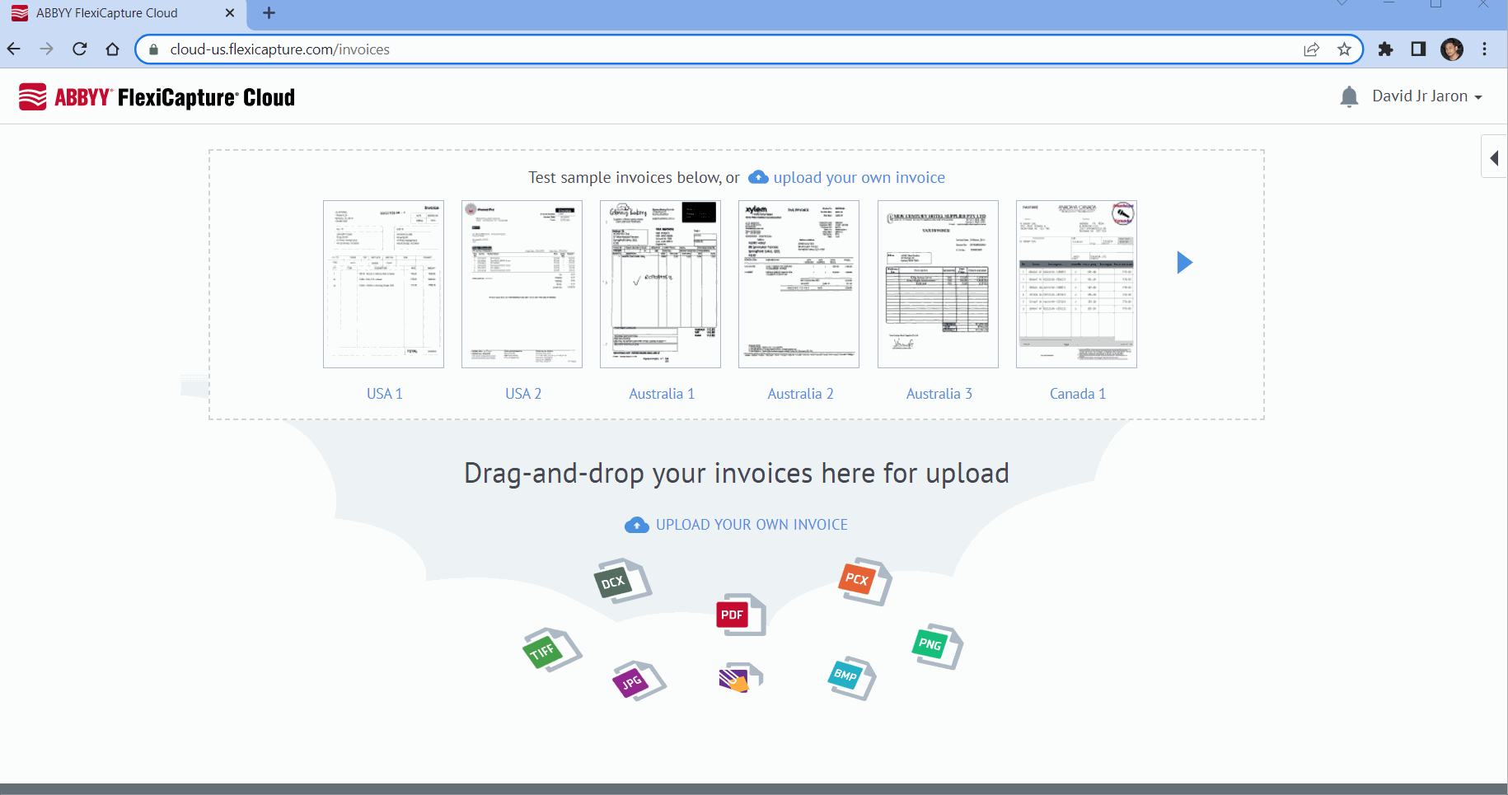
Task: Open the USA 1 sample invoice thumbnail
Action: pos(383,284)
